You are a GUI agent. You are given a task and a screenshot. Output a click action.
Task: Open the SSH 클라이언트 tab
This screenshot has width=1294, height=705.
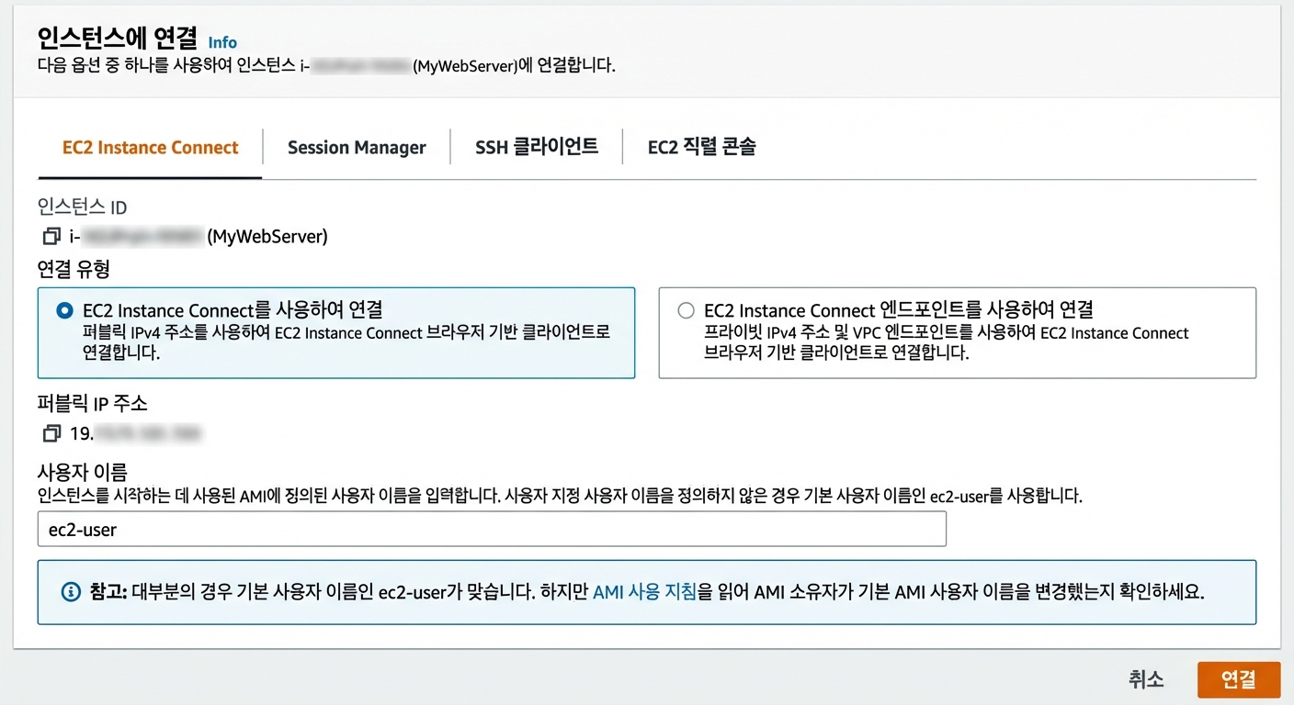[537, 147]
